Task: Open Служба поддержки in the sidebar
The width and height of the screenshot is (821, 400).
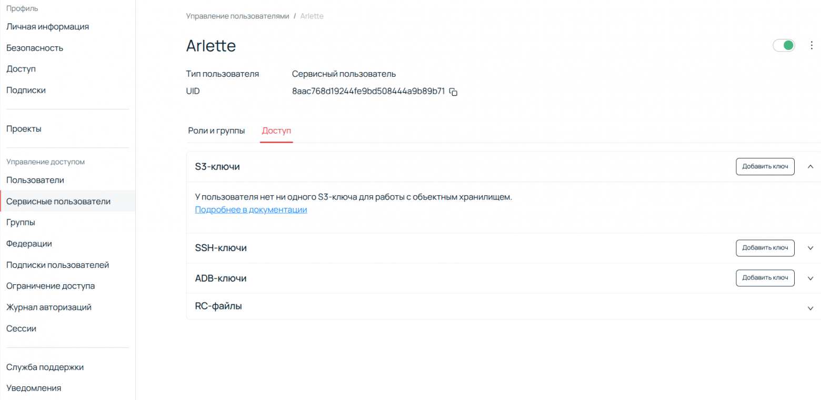Action: (x=45, y=367)
